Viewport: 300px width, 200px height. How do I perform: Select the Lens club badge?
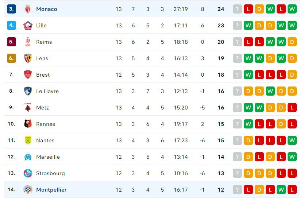pyautogui.click(x=28, y=58)
